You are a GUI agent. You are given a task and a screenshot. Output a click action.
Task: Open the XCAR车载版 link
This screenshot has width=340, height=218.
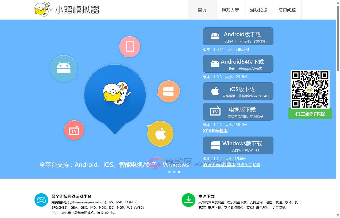click(215, 131)
